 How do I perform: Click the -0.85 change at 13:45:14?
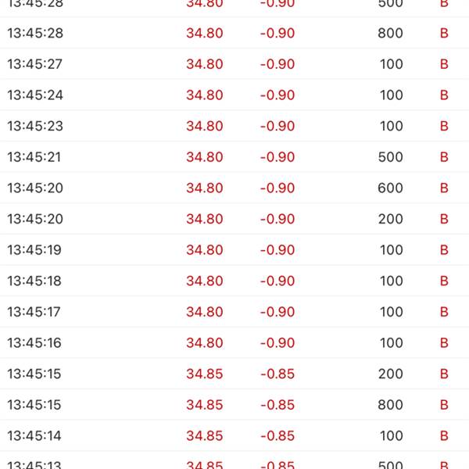point(277,436)
